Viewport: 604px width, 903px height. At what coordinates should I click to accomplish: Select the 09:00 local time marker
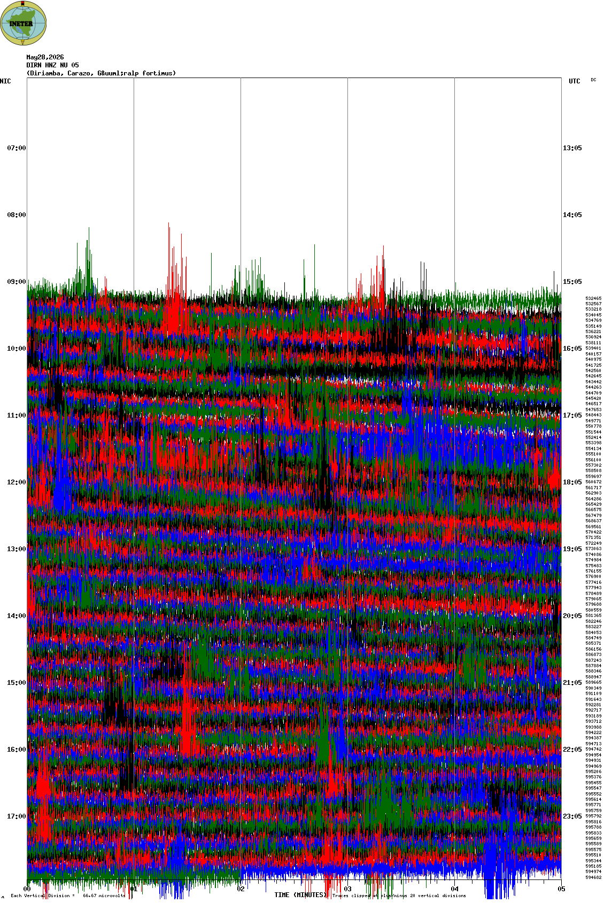tap(17, 282)
